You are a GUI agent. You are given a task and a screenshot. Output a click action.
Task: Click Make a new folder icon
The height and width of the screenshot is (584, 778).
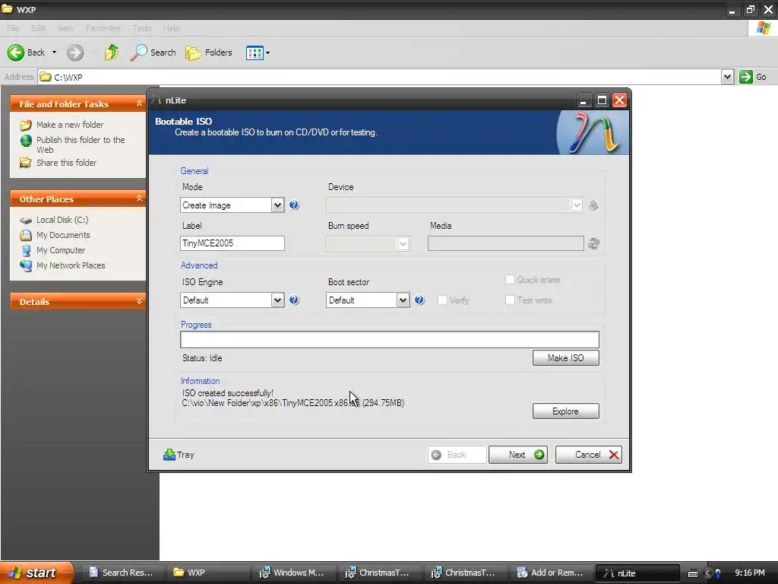tap(26, 125)
